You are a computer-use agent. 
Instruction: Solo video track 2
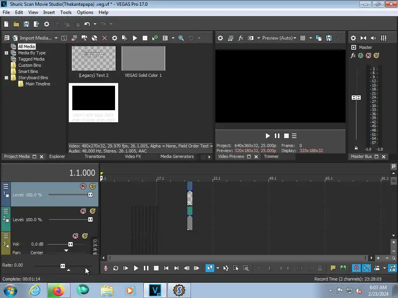pyautogui.click(x=93, y=211)
